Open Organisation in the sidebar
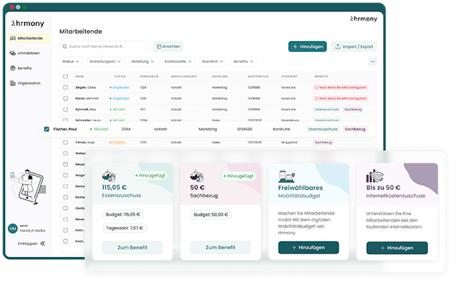The width and height of the screenshot is (461, 285). pos(29,84)
